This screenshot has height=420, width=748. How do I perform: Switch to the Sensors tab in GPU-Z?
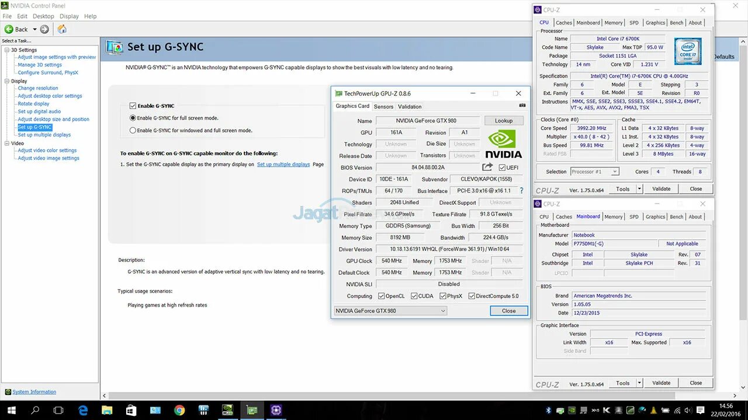[384, 107]
